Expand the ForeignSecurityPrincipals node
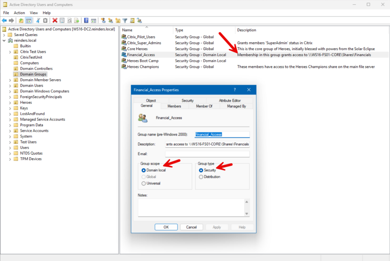 10,97
